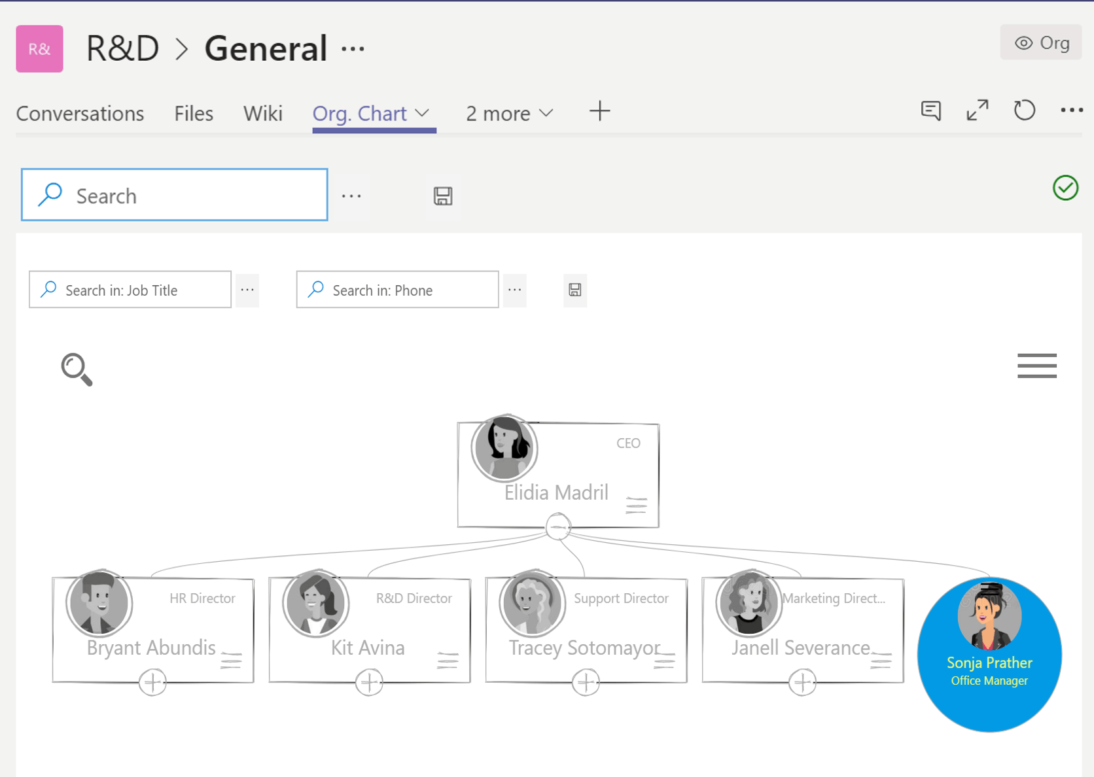Add a new tab with the plus icon
This screenshot has width=1094, height=777.
click(599, 111)
